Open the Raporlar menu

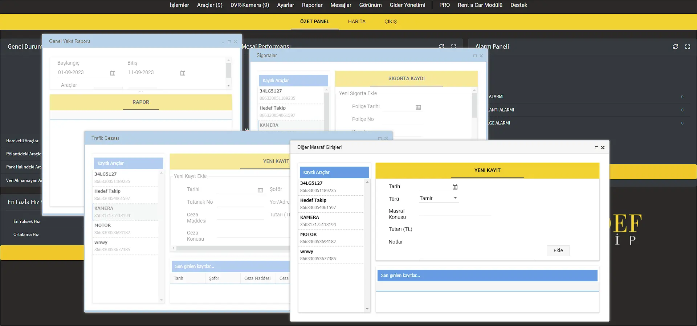tap(312, 5)
